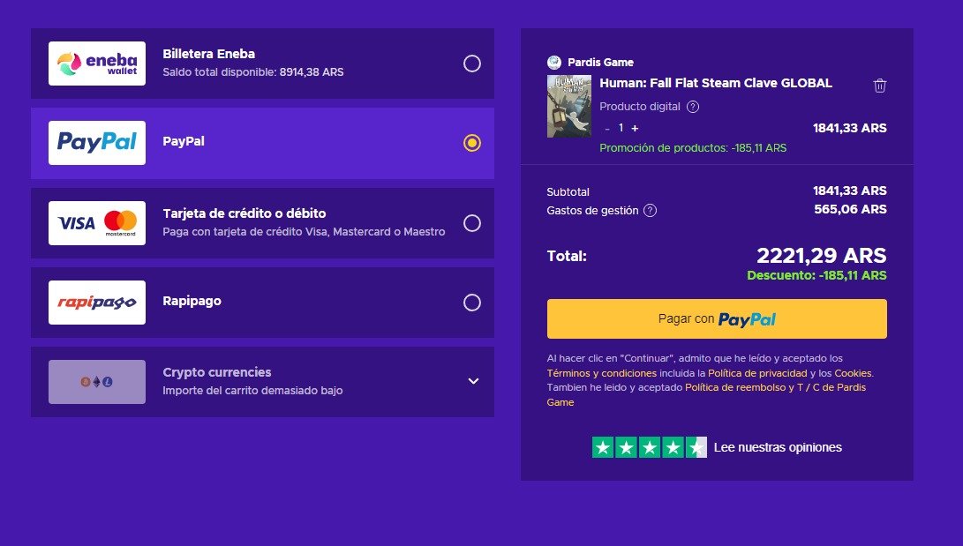The height and width of the screenshot is (546, 963).
Task: Expand the Crypto currencies chevron
Action: point(473,381)
